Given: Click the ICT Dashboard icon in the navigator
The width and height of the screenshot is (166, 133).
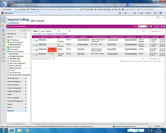Looking at the screenshot, I should click(8, 40).
